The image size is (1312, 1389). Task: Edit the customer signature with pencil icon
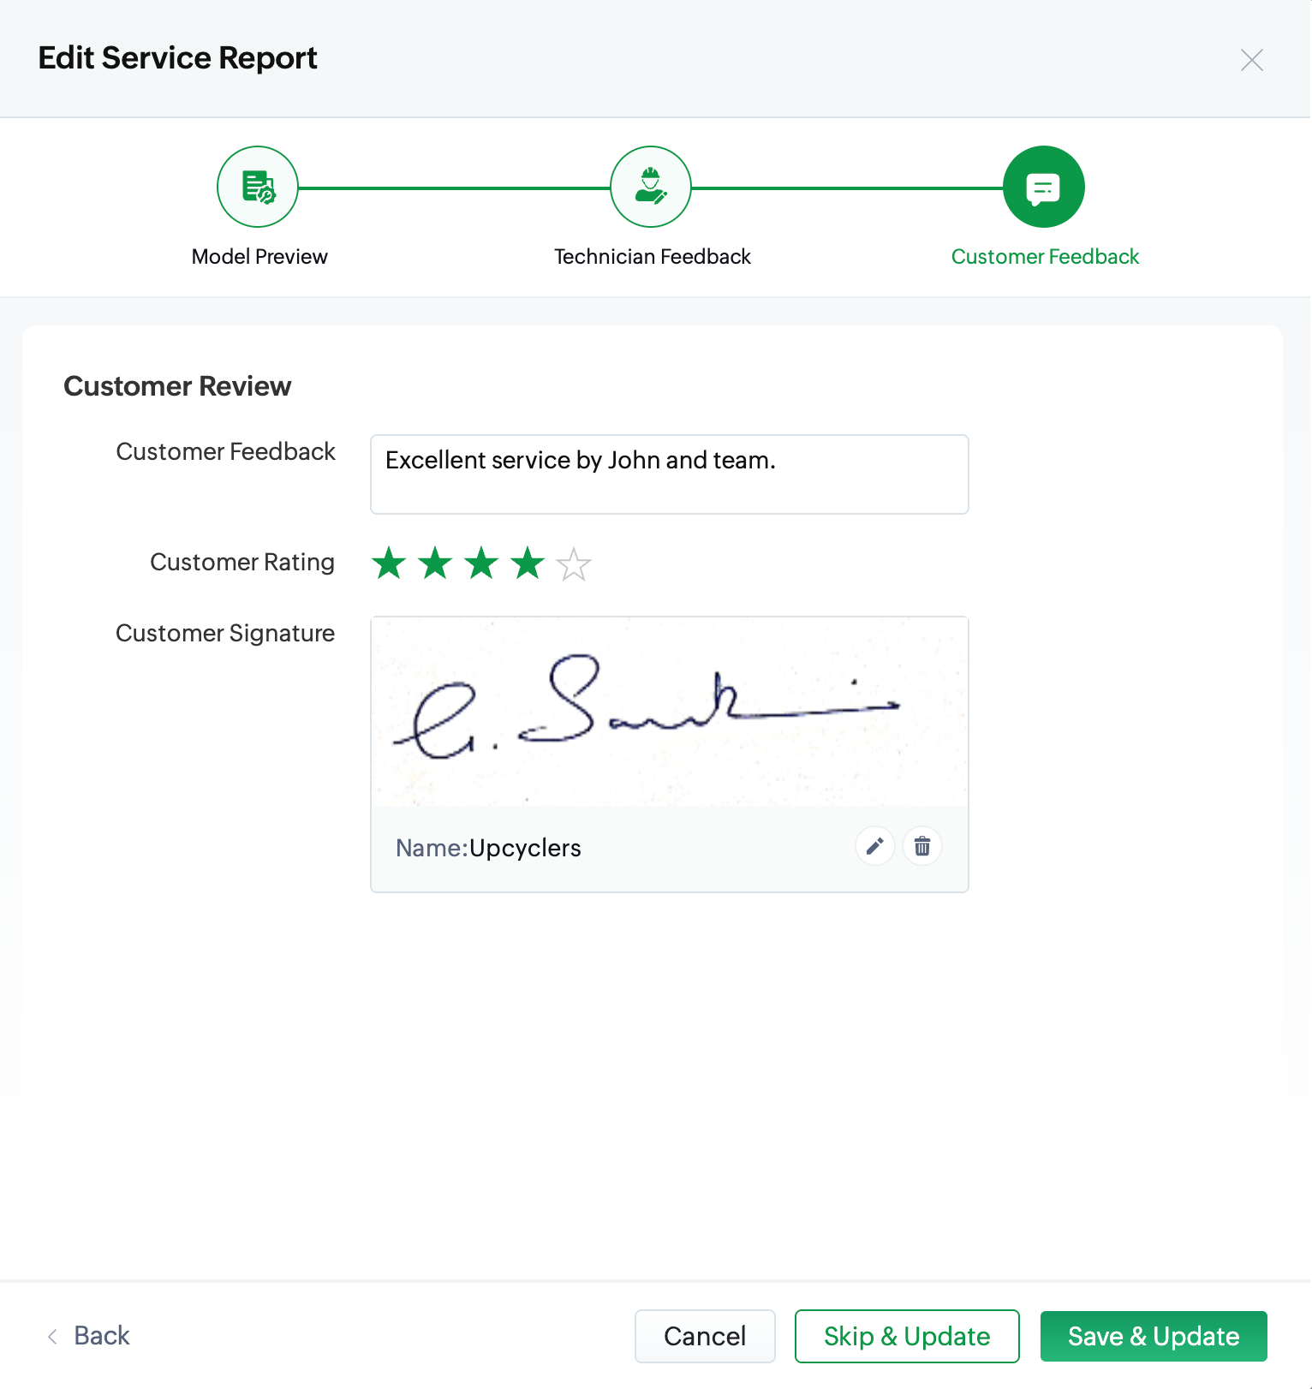click(874, 847)
